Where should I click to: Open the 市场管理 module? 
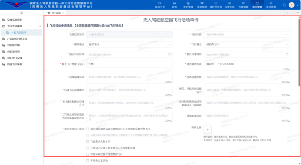(244, 5)
